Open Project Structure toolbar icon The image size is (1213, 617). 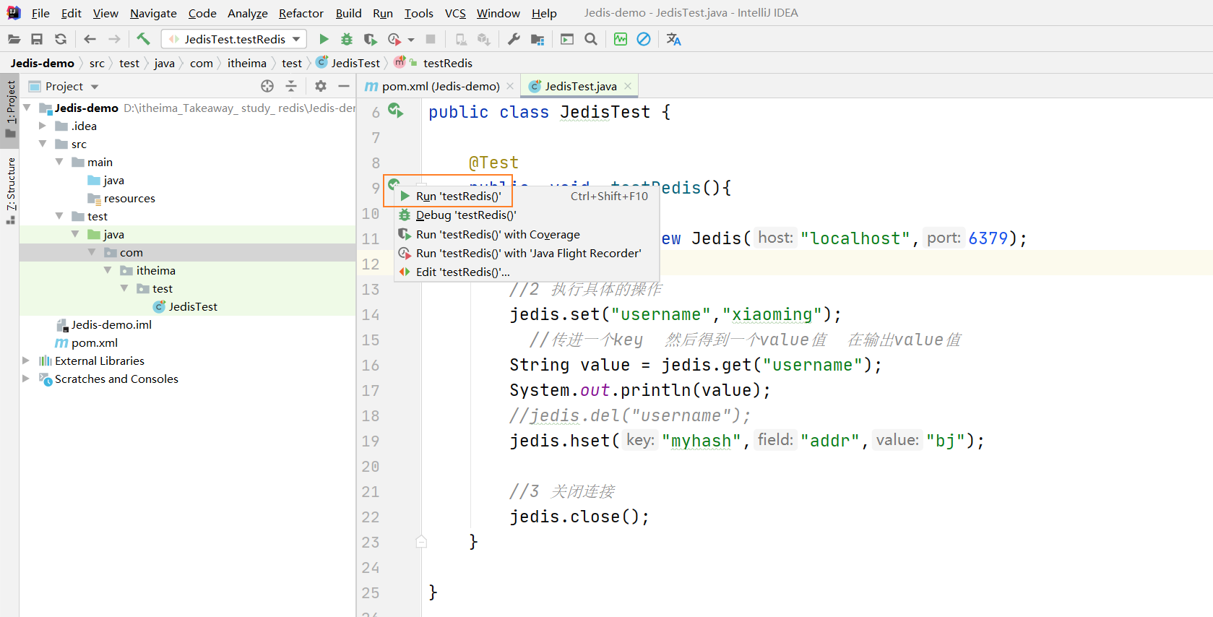pyautogui.click(x=538, y=39)
